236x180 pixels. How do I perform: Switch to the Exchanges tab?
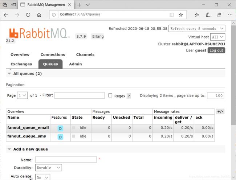[x=21, y=64]
